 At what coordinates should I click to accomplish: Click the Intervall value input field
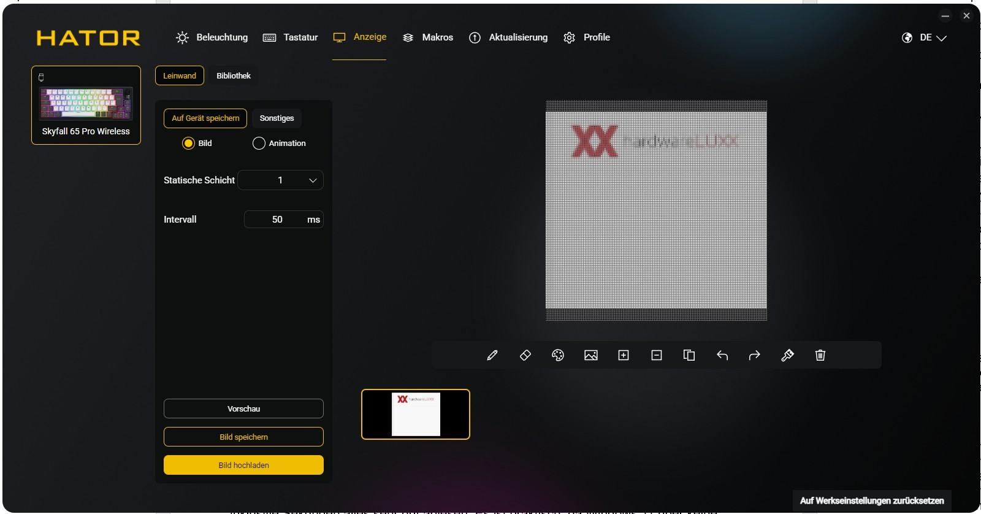(283, 220)
